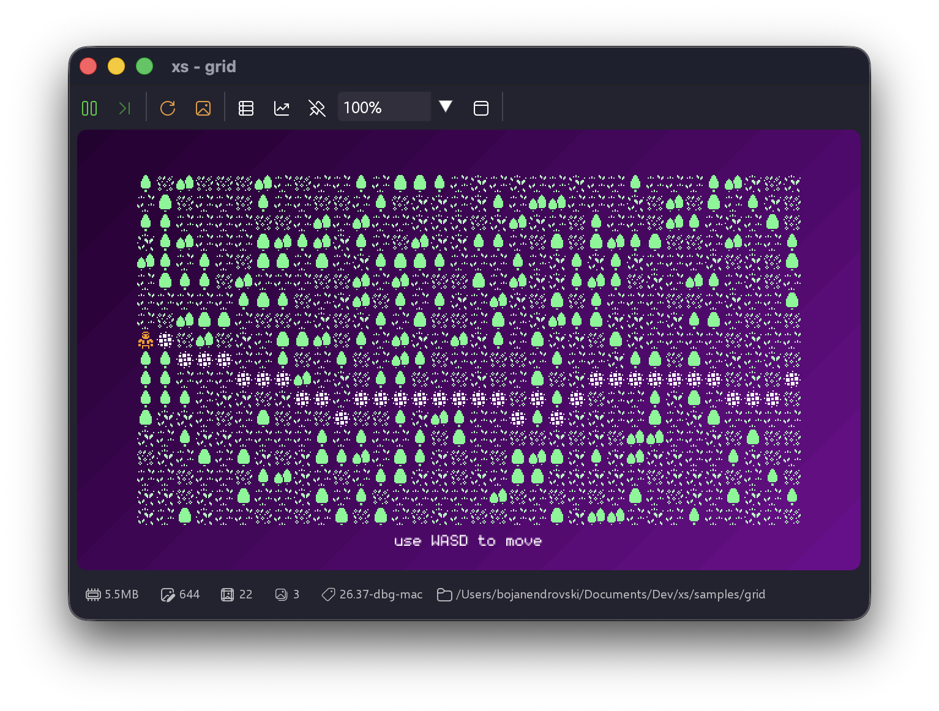Click the memory chip icon in status bar

[x=93, y=594]
